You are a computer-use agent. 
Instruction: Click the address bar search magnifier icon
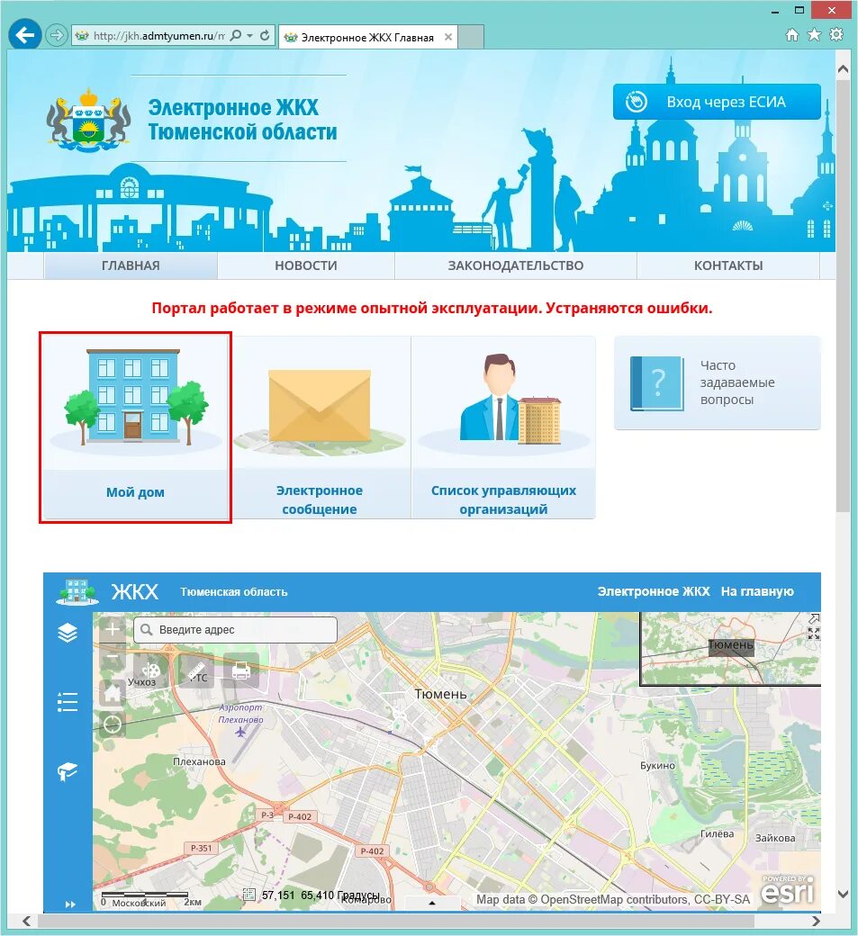(x=236, y=36)
